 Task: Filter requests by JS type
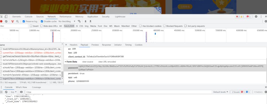77,26
